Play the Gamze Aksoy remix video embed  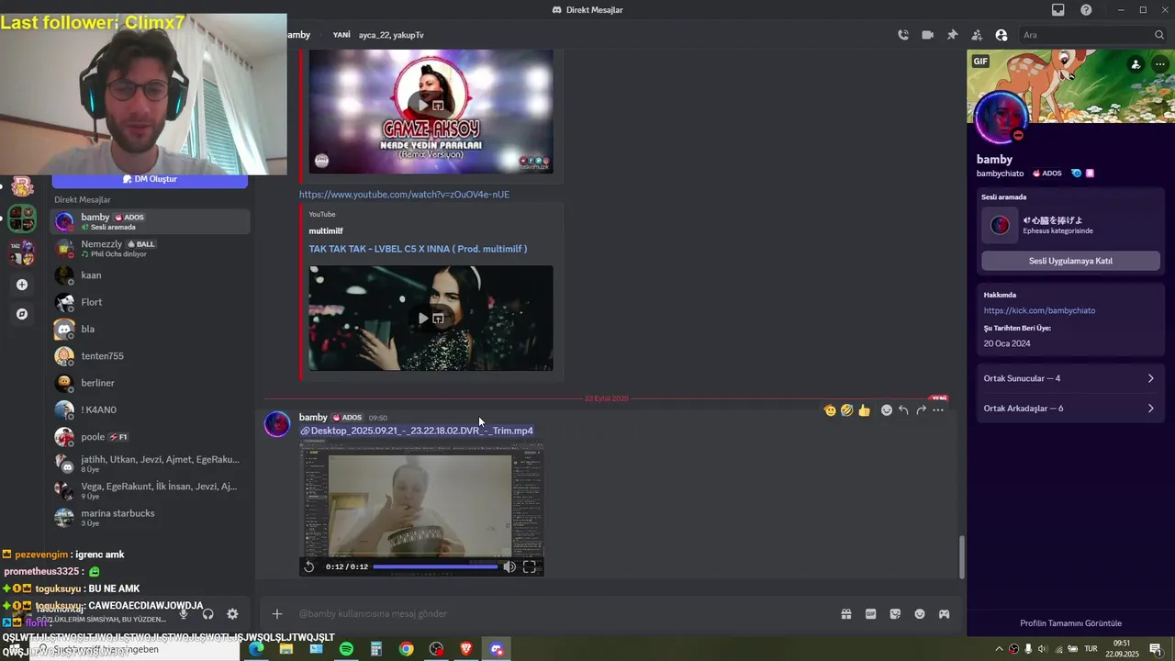[422, 104]
